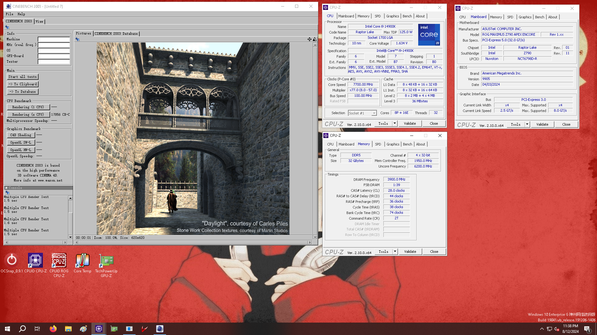The width and height of the screenshot is (597, 335).
Task: Switch to SPD tab in CPU window
Action: 377,16
